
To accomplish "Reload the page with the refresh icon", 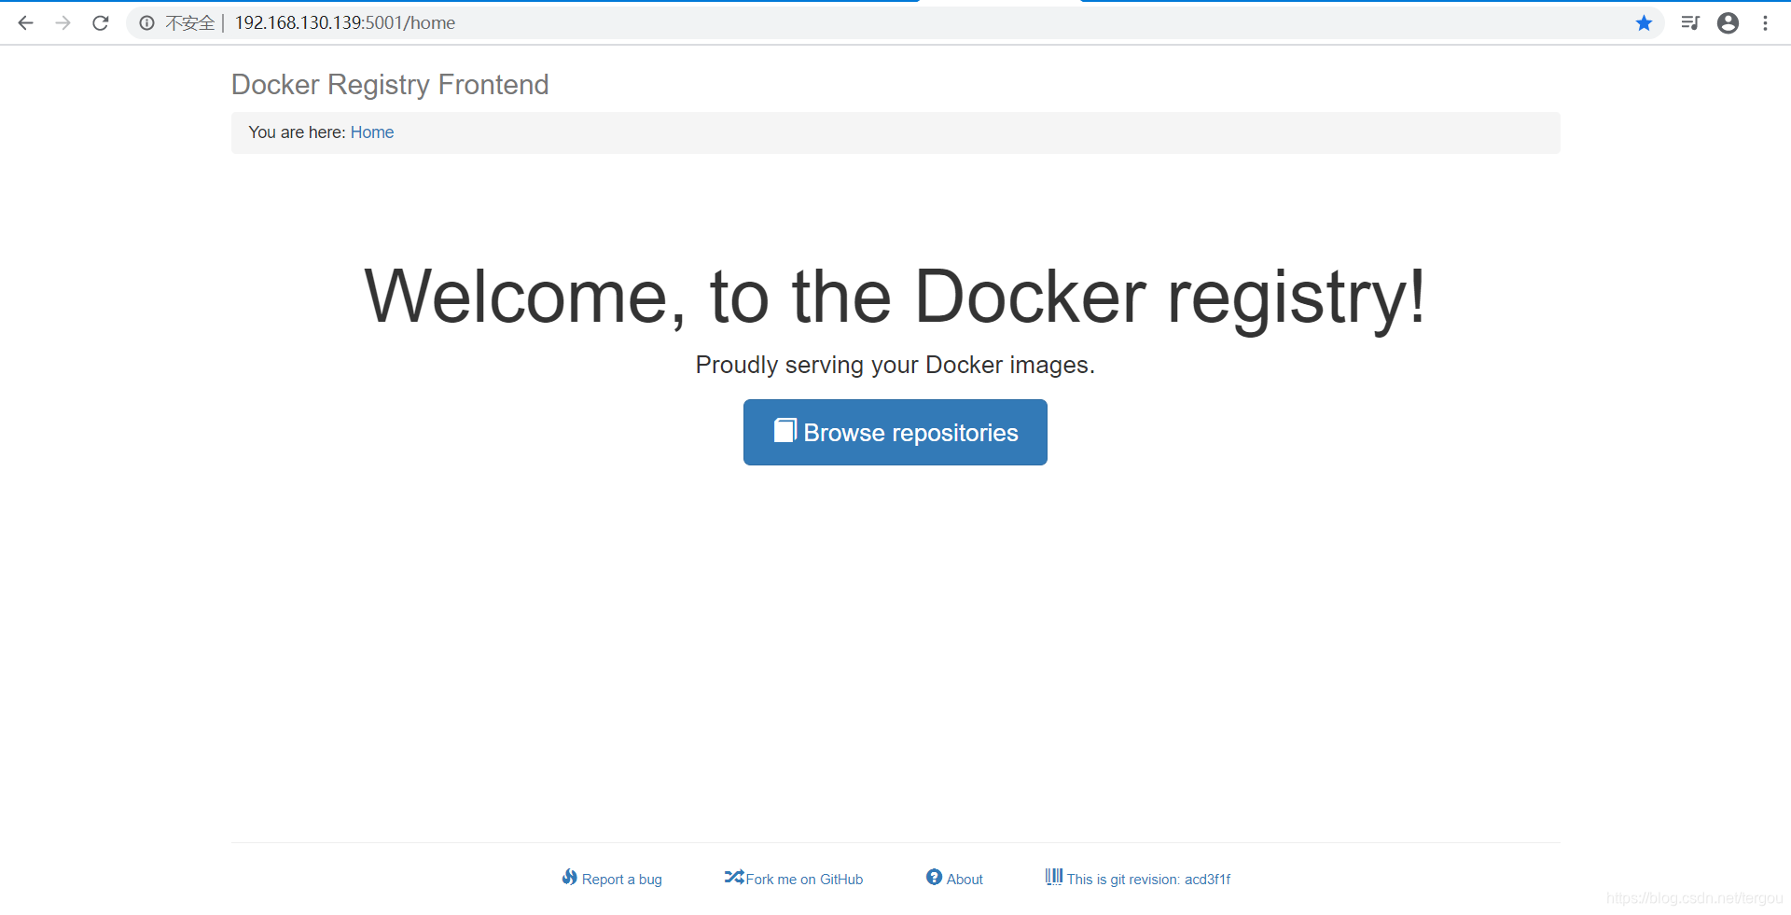I will pos(101,22).
